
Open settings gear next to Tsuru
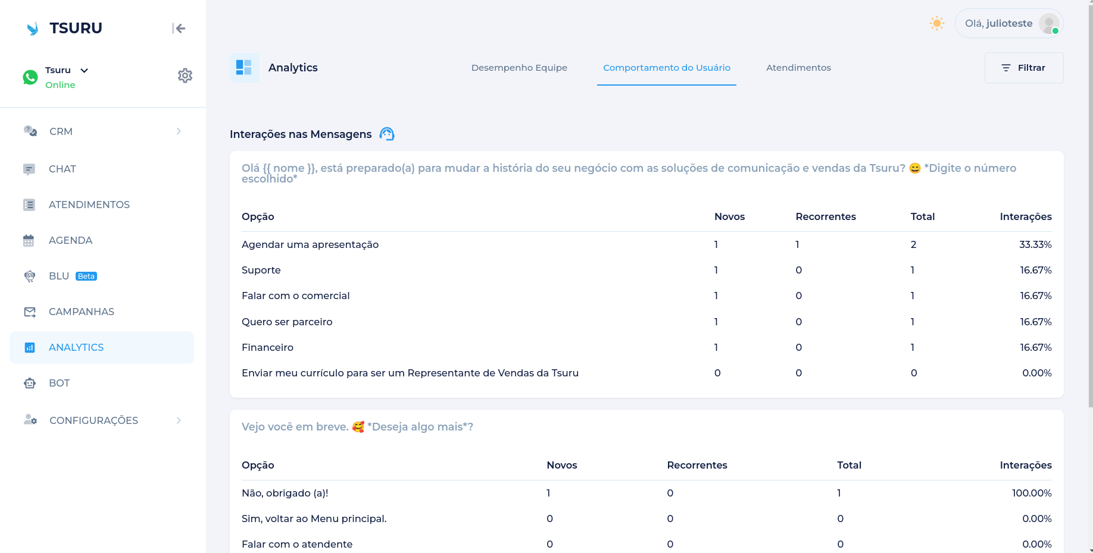pos(185,76)
